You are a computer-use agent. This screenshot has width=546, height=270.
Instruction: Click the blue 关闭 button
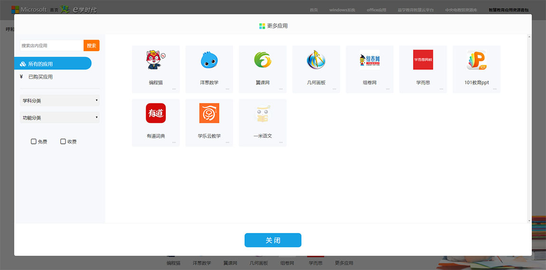273,240
